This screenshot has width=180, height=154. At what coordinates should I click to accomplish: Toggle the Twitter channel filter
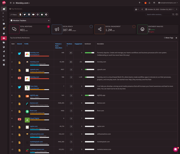tap(25, 15)
